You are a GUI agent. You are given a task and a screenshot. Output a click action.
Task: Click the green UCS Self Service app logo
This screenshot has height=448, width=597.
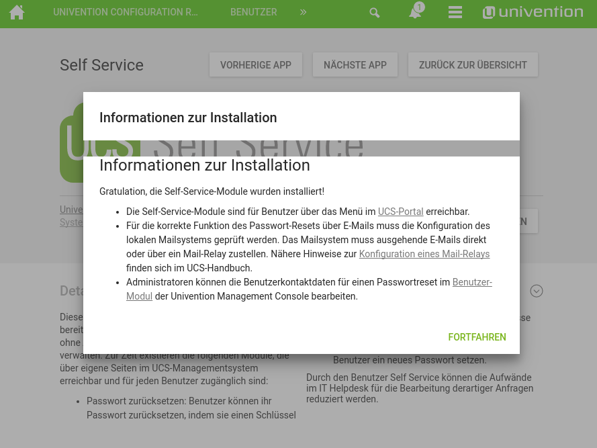71,142
